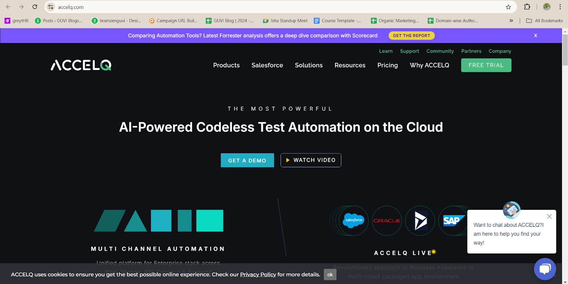This screenshot has width=568, height=284.
Task: Open Domain-wise Autho bookmark
Action: (453, 21)
